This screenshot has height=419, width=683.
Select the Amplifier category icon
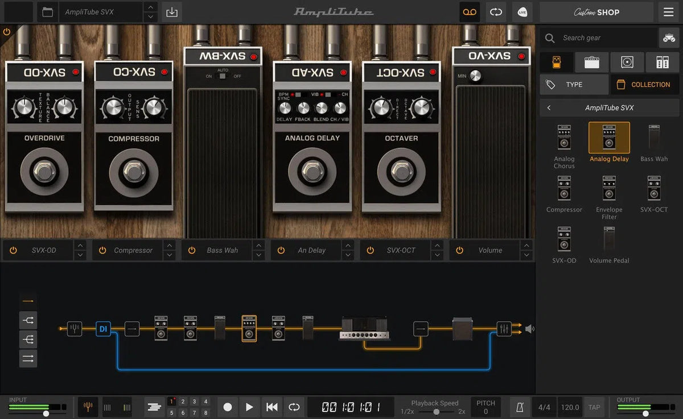(592, 63)
